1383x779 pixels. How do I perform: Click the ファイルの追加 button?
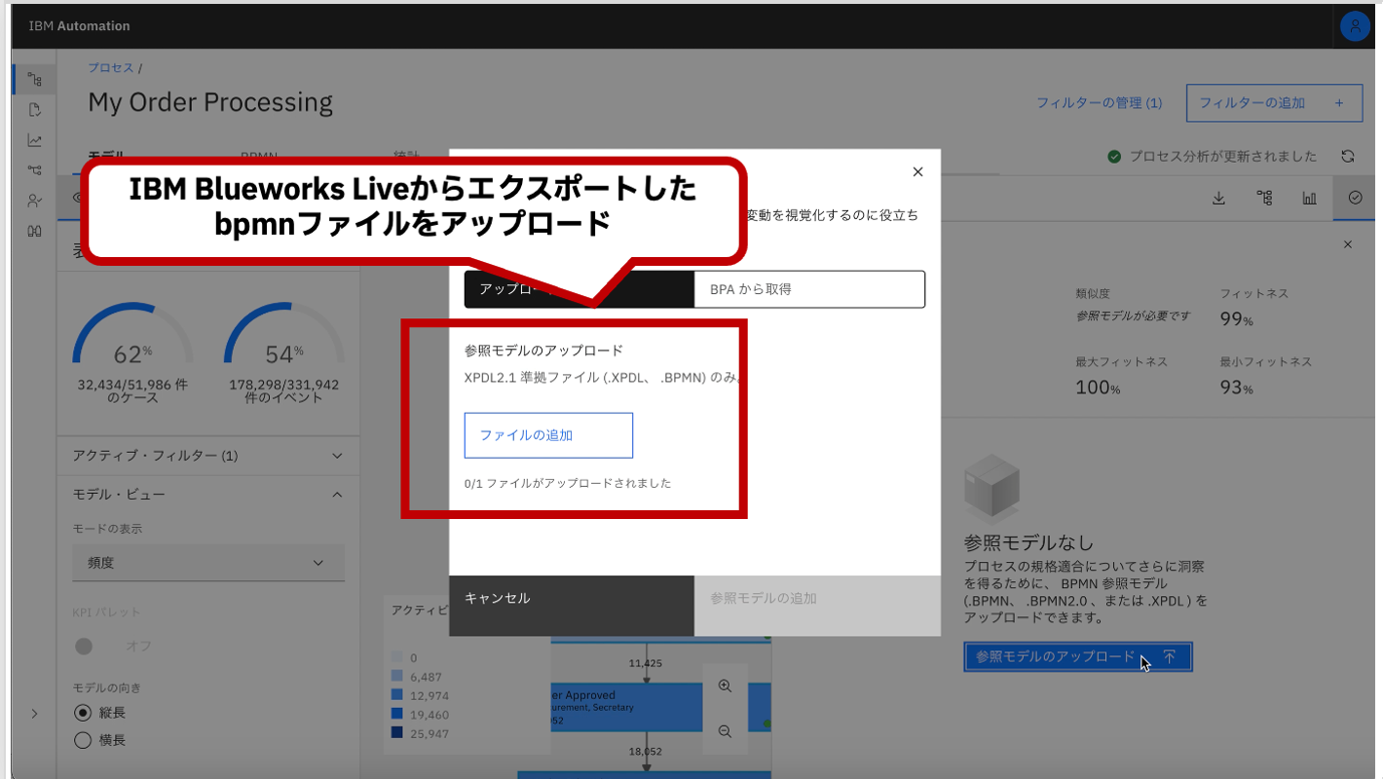[548, 435]
